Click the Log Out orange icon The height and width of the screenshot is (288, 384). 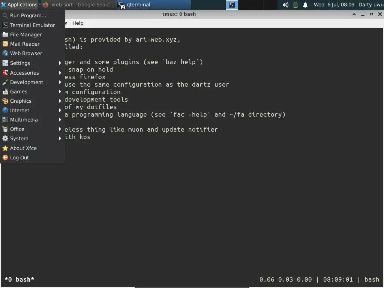5,158
